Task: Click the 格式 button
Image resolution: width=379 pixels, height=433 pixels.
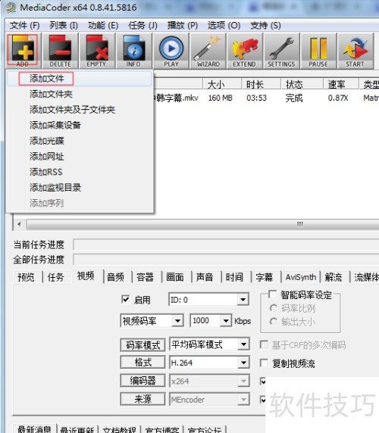Action: point(143,363)
